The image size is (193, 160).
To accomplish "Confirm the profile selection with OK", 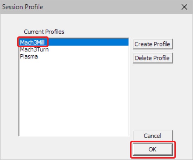I will tap(153, 149).
